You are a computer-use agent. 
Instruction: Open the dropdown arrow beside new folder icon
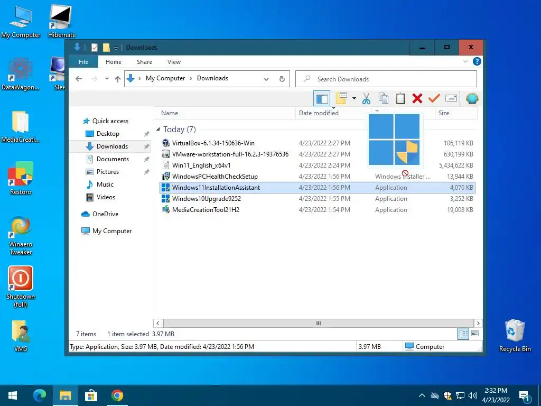pos(354,98)
